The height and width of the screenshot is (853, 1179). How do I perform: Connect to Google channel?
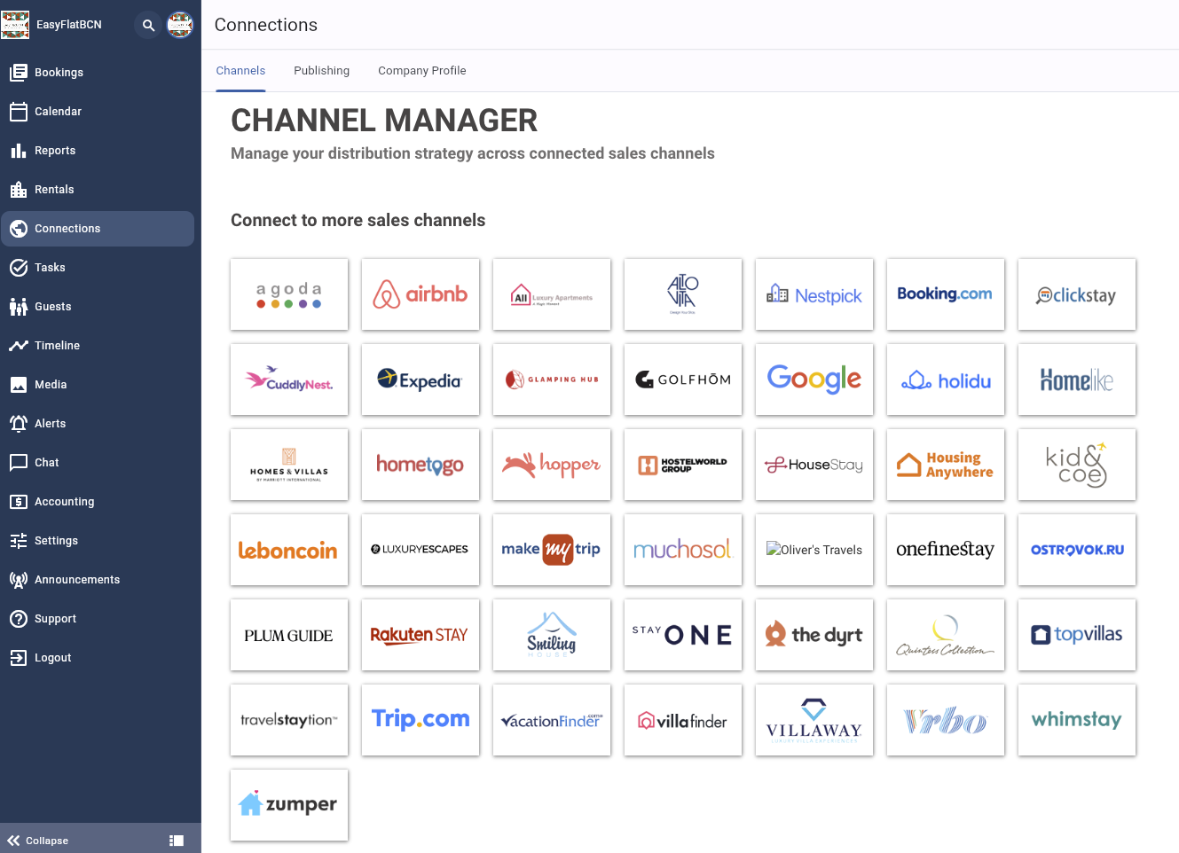click(x=814, y=380)
